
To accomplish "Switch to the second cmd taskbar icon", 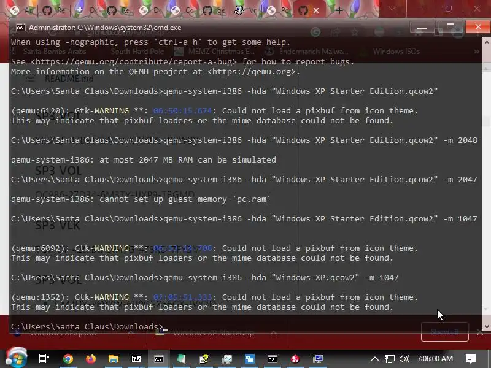I will (x=273, y=359).
